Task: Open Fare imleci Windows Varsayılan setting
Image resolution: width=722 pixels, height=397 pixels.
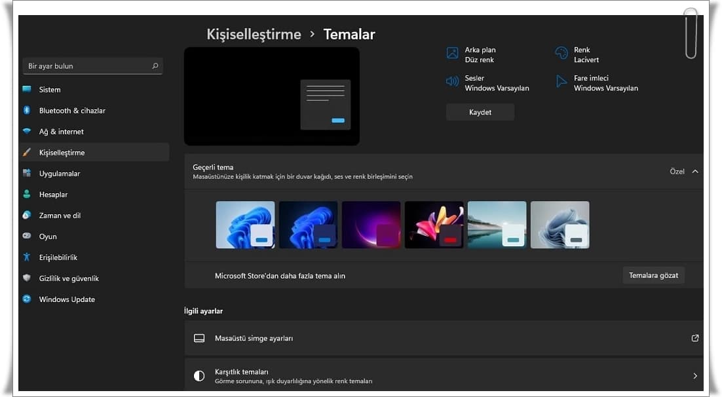Action: pos(597,83)
